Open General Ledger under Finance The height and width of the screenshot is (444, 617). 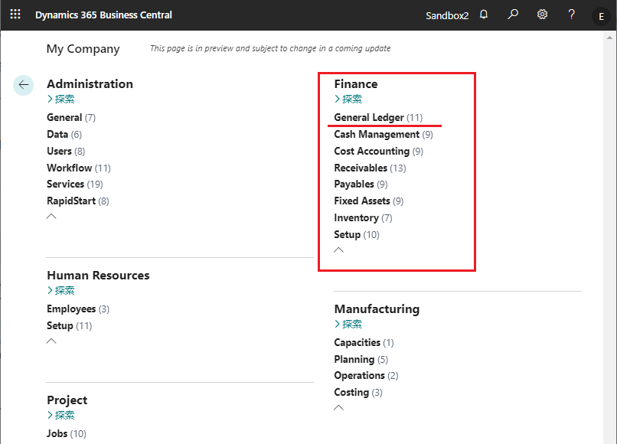tap(378, 118)
